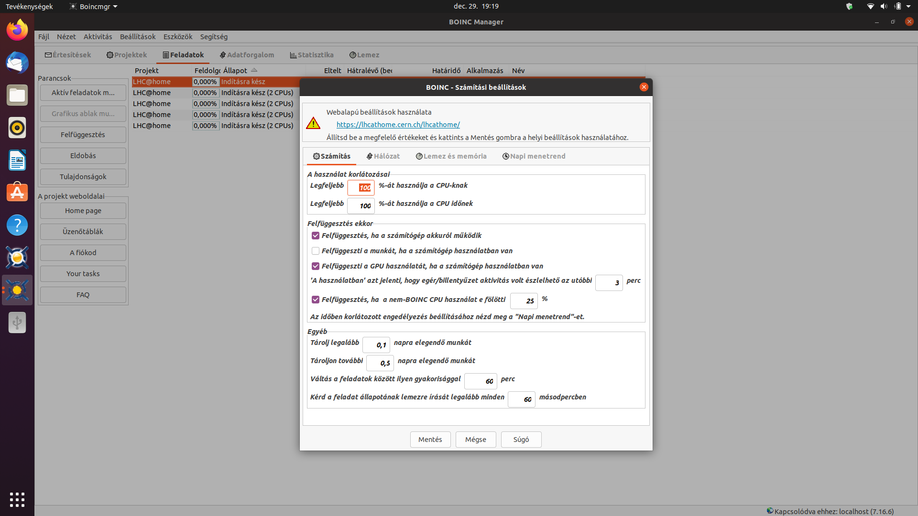This screenshot has height=516, width=918.
Task: Open the Statisztika tab
Action: [x=312, y=55]
